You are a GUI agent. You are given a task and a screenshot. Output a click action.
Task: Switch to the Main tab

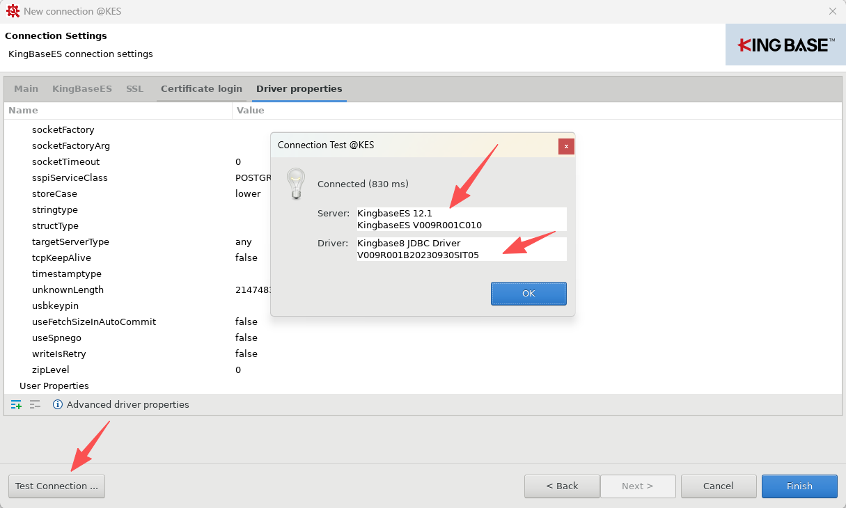coord(26,89)
